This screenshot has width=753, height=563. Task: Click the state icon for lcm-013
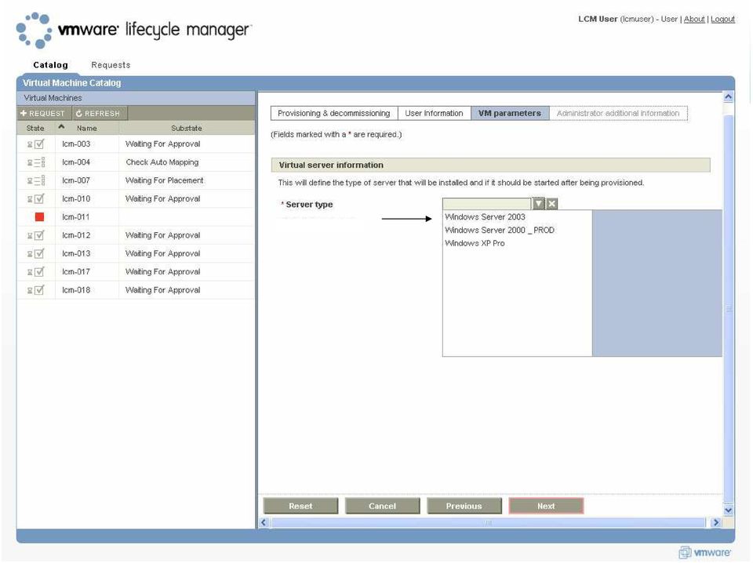(36, 253)
